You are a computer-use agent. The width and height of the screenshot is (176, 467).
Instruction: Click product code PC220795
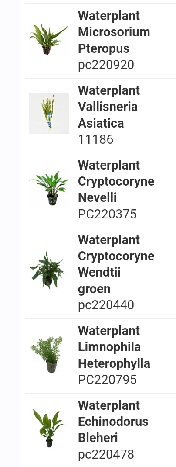click(x=107, y=380)
